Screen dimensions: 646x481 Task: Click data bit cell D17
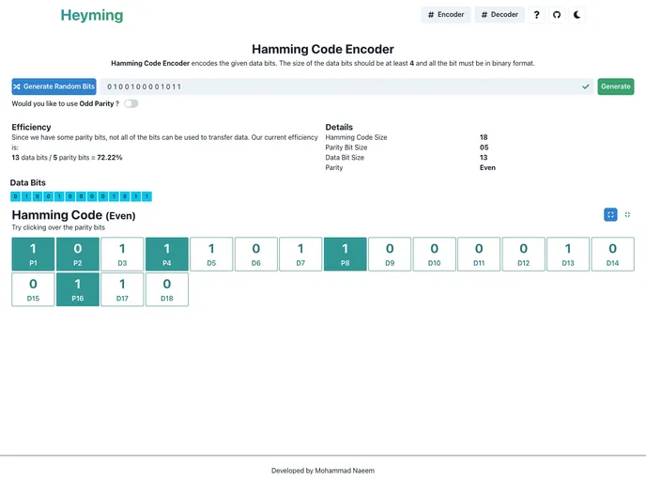click(122, 289)
